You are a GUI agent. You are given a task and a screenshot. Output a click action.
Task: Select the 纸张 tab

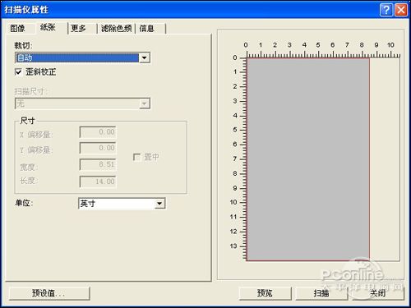coord(48,27)
